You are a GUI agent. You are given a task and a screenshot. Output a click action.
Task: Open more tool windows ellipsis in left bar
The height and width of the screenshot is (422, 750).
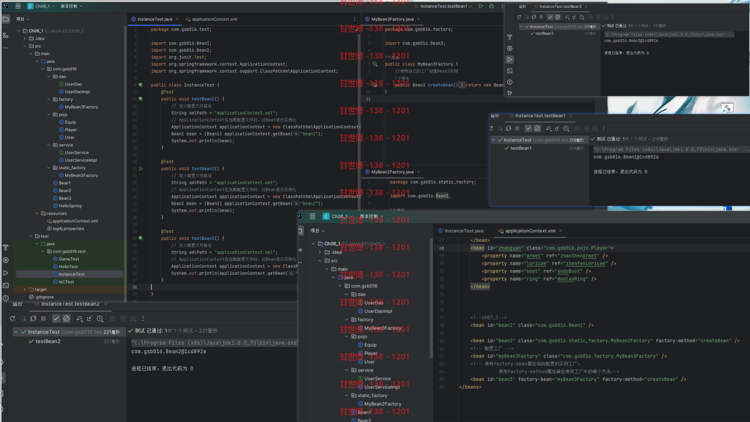pyautogui.click(x=5, y=48)
